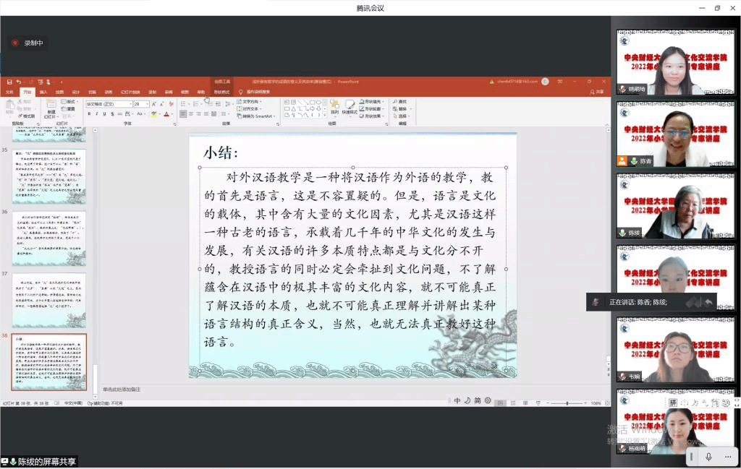Screen dimensions: 741x469
Task: Click Convert to SmartArt button
Action: click(x=257, y=116)
